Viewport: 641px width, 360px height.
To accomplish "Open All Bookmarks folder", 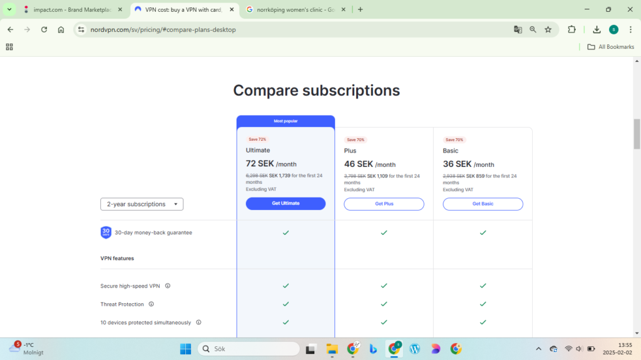I will 611,47.
